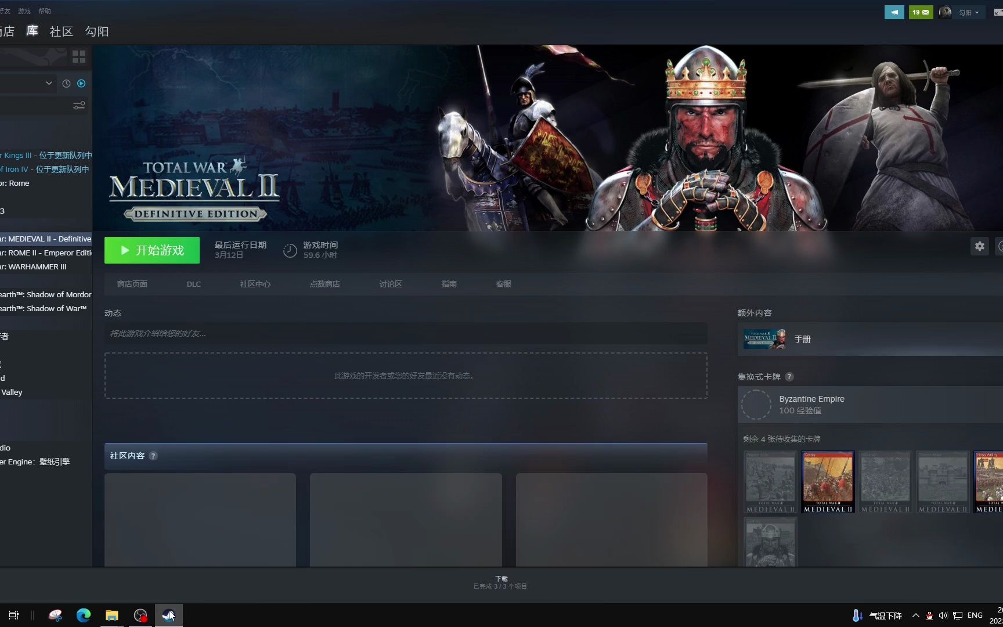This screenshot has width=1003, height=627.
Task: Open Microsoft Edge from taskbar
Action: pos(84,615)
